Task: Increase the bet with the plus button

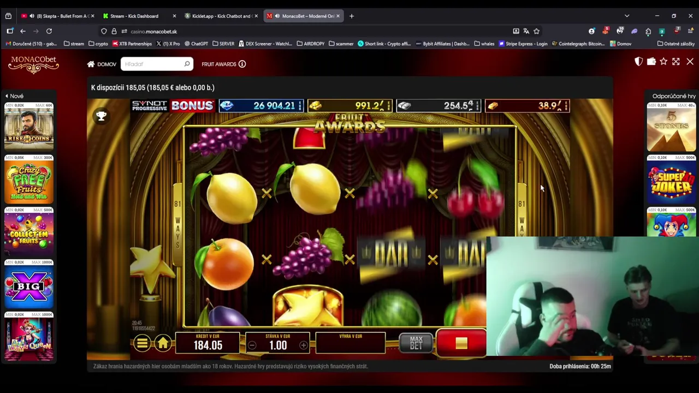Action: pos(304,345)
